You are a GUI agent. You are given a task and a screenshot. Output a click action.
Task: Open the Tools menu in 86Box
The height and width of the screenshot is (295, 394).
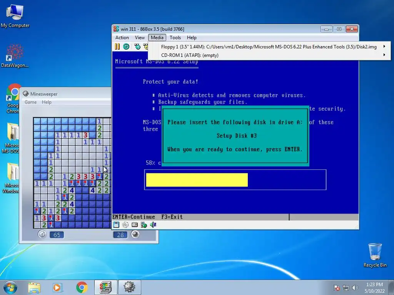pos(175,38)
